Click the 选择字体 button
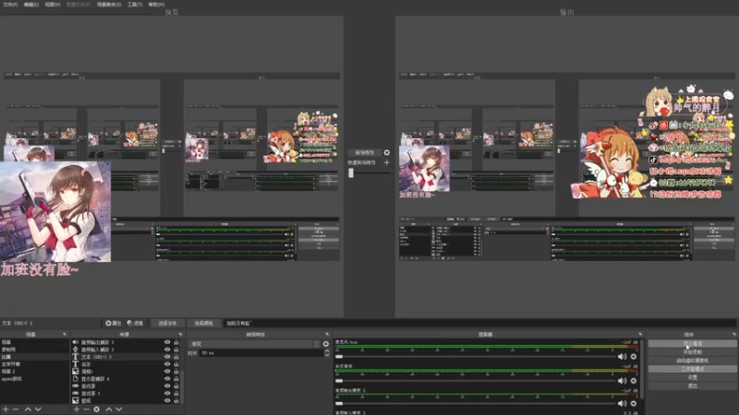 pos(167,324)
